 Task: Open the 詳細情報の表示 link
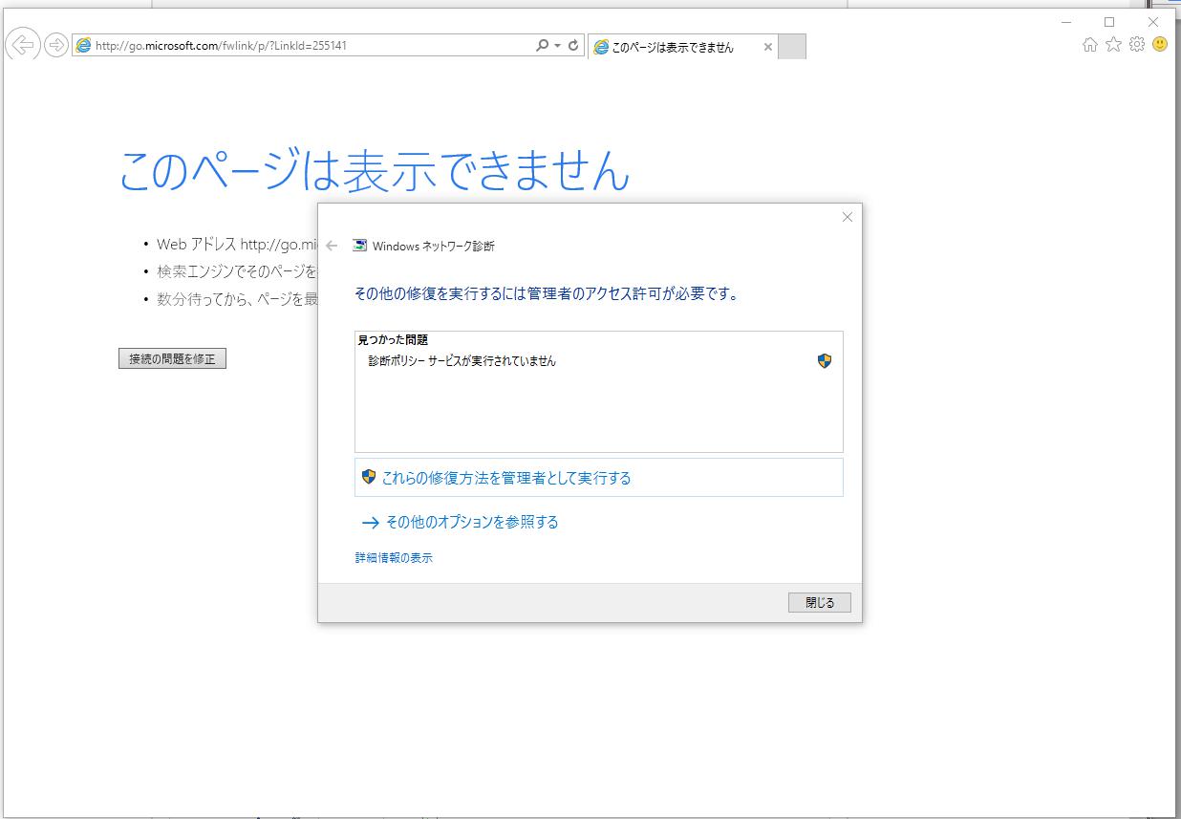tap(394, 558)
